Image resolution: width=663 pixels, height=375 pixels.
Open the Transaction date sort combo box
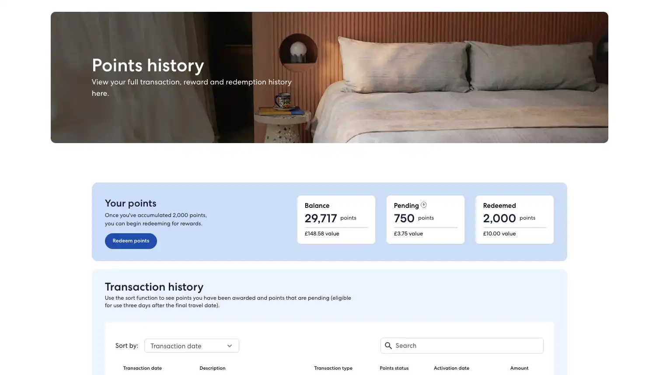pos(191,346)
